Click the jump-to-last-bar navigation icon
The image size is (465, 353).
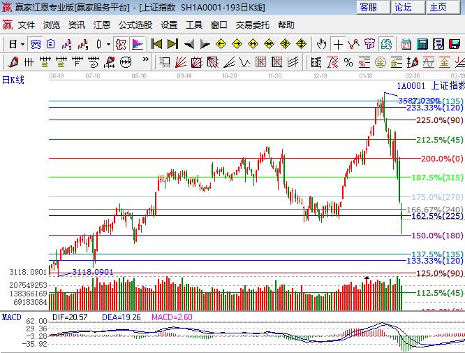[x=172, y=44]
